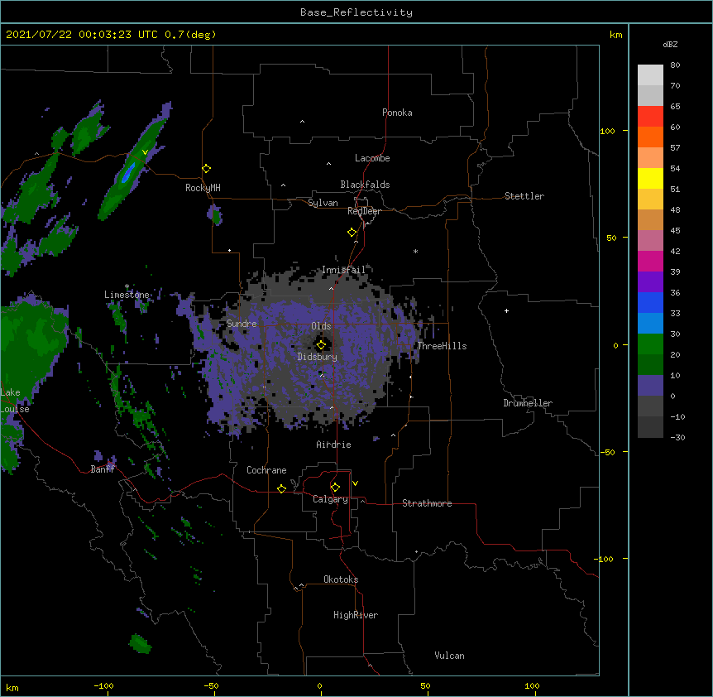Click the Stettler city label
The image size is (713, 697).
524,196
